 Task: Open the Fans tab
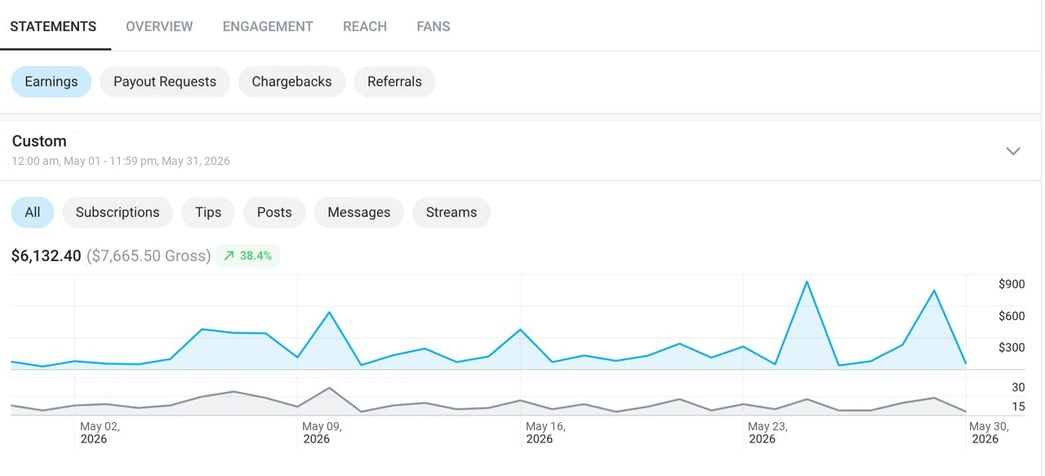pyautogui.click(x=434, y=26)
